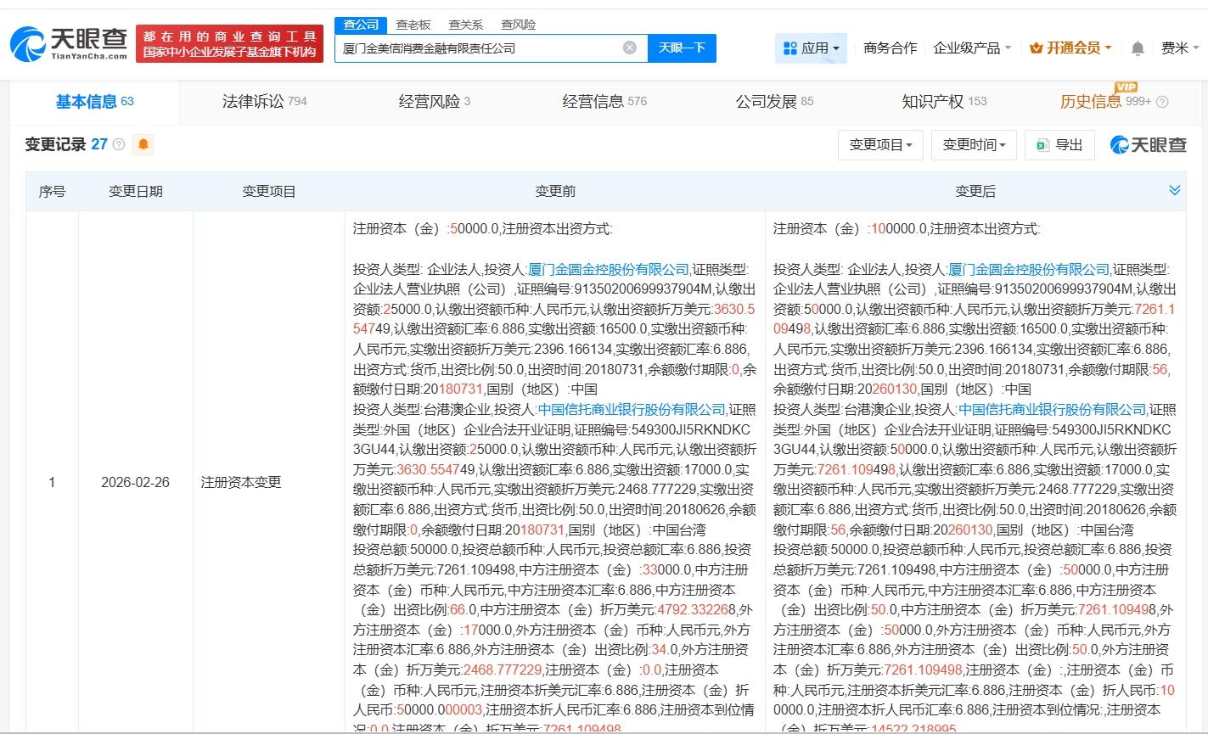1208x734 pixels.
Task: Open the 开通会员 membership menu
Action: pos(1070,48)
